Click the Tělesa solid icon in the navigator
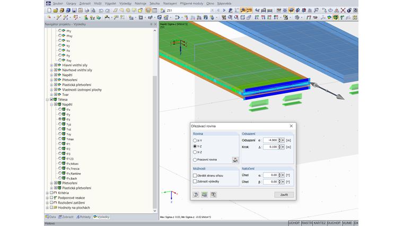 [56, 99]
